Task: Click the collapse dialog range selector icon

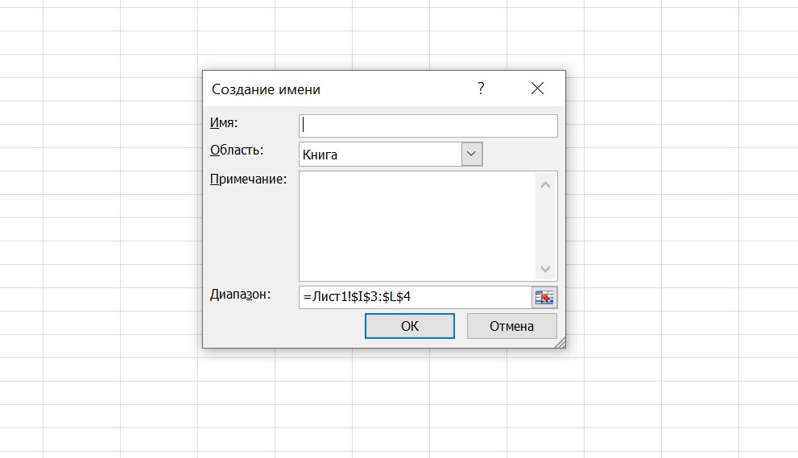Action: (545, 297)
